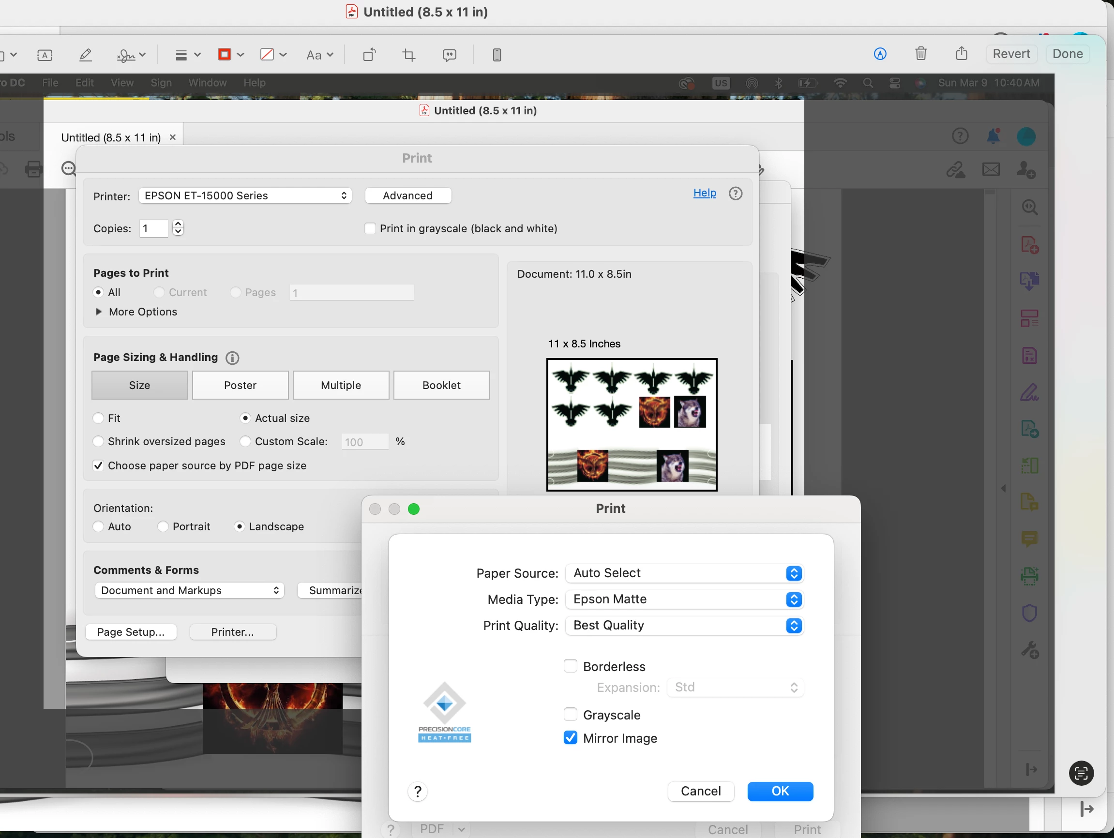Viewport: 1114px width, 838px height.
Task: Click the blue OK button
Action: (x=779, y=791)
